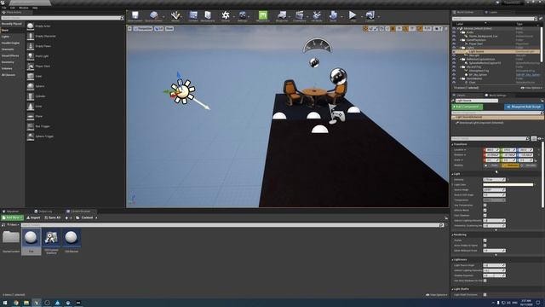Toggle the Visible checkbox under Rendering
The image size is (545, 307).
pyautogui.click(x=485, y=240)
